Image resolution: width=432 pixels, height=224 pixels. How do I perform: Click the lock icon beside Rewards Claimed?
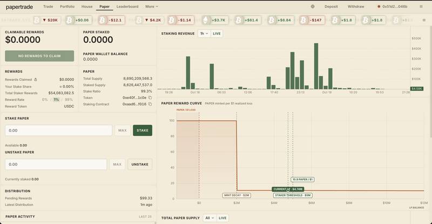coord(36,80)
